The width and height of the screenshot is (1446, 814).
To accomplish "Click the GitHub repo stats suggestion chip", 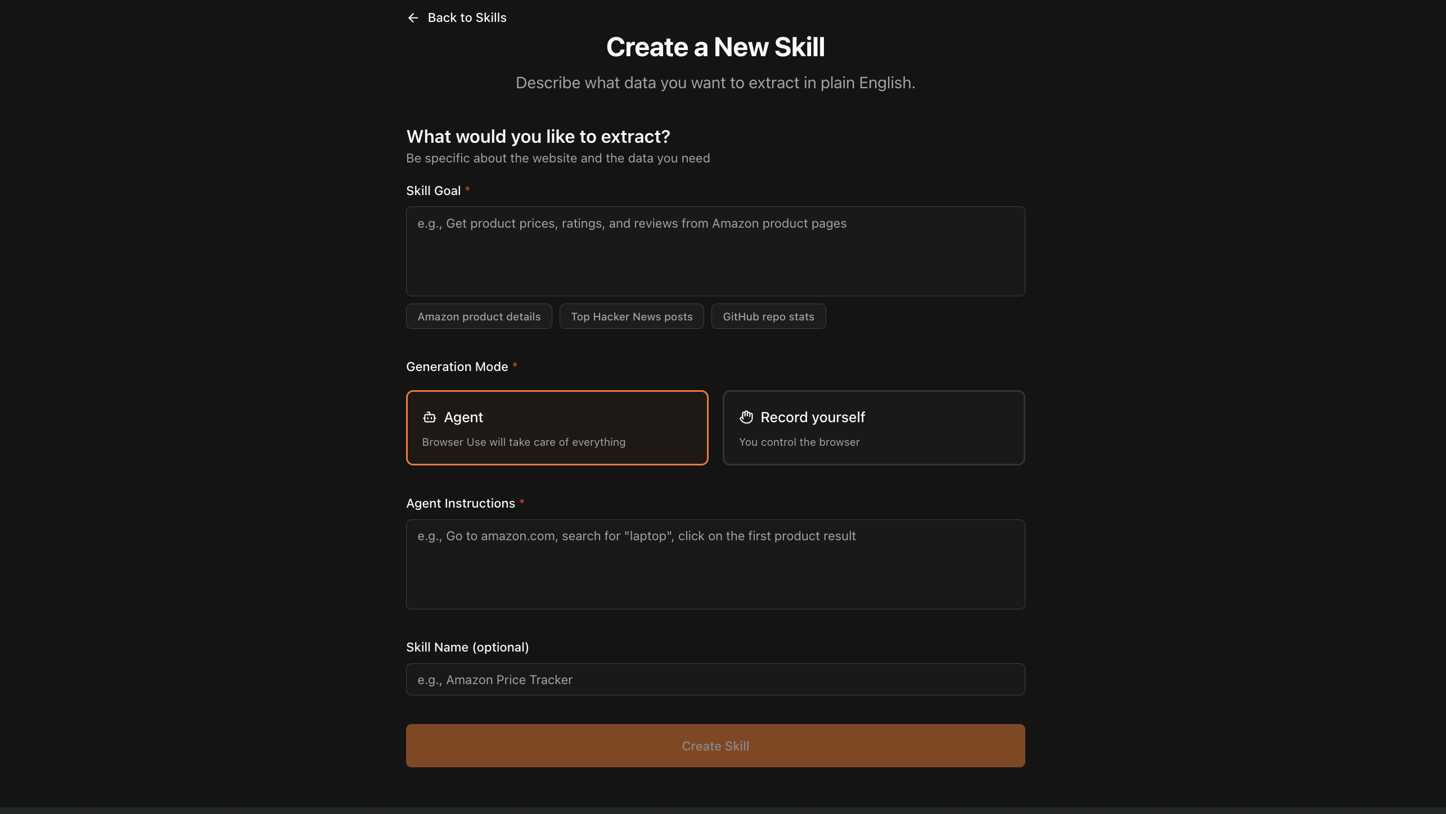I will [768, 316].
